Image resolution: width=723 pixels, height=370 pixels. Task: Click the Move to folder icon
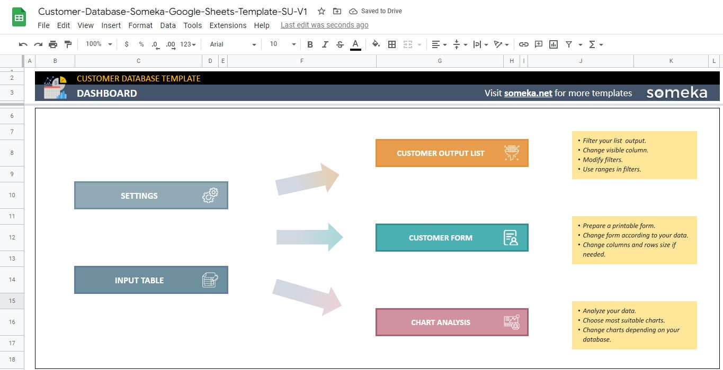click(x=337, y=11)
